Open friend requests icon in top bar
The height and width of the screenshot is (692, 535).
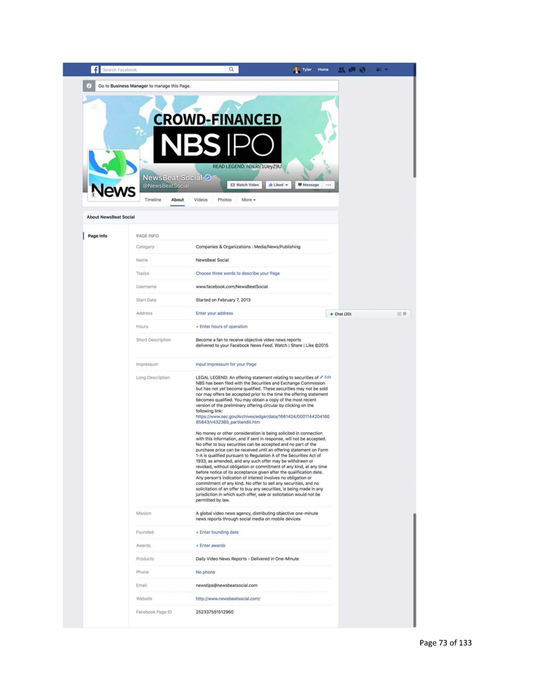(343, 70)
